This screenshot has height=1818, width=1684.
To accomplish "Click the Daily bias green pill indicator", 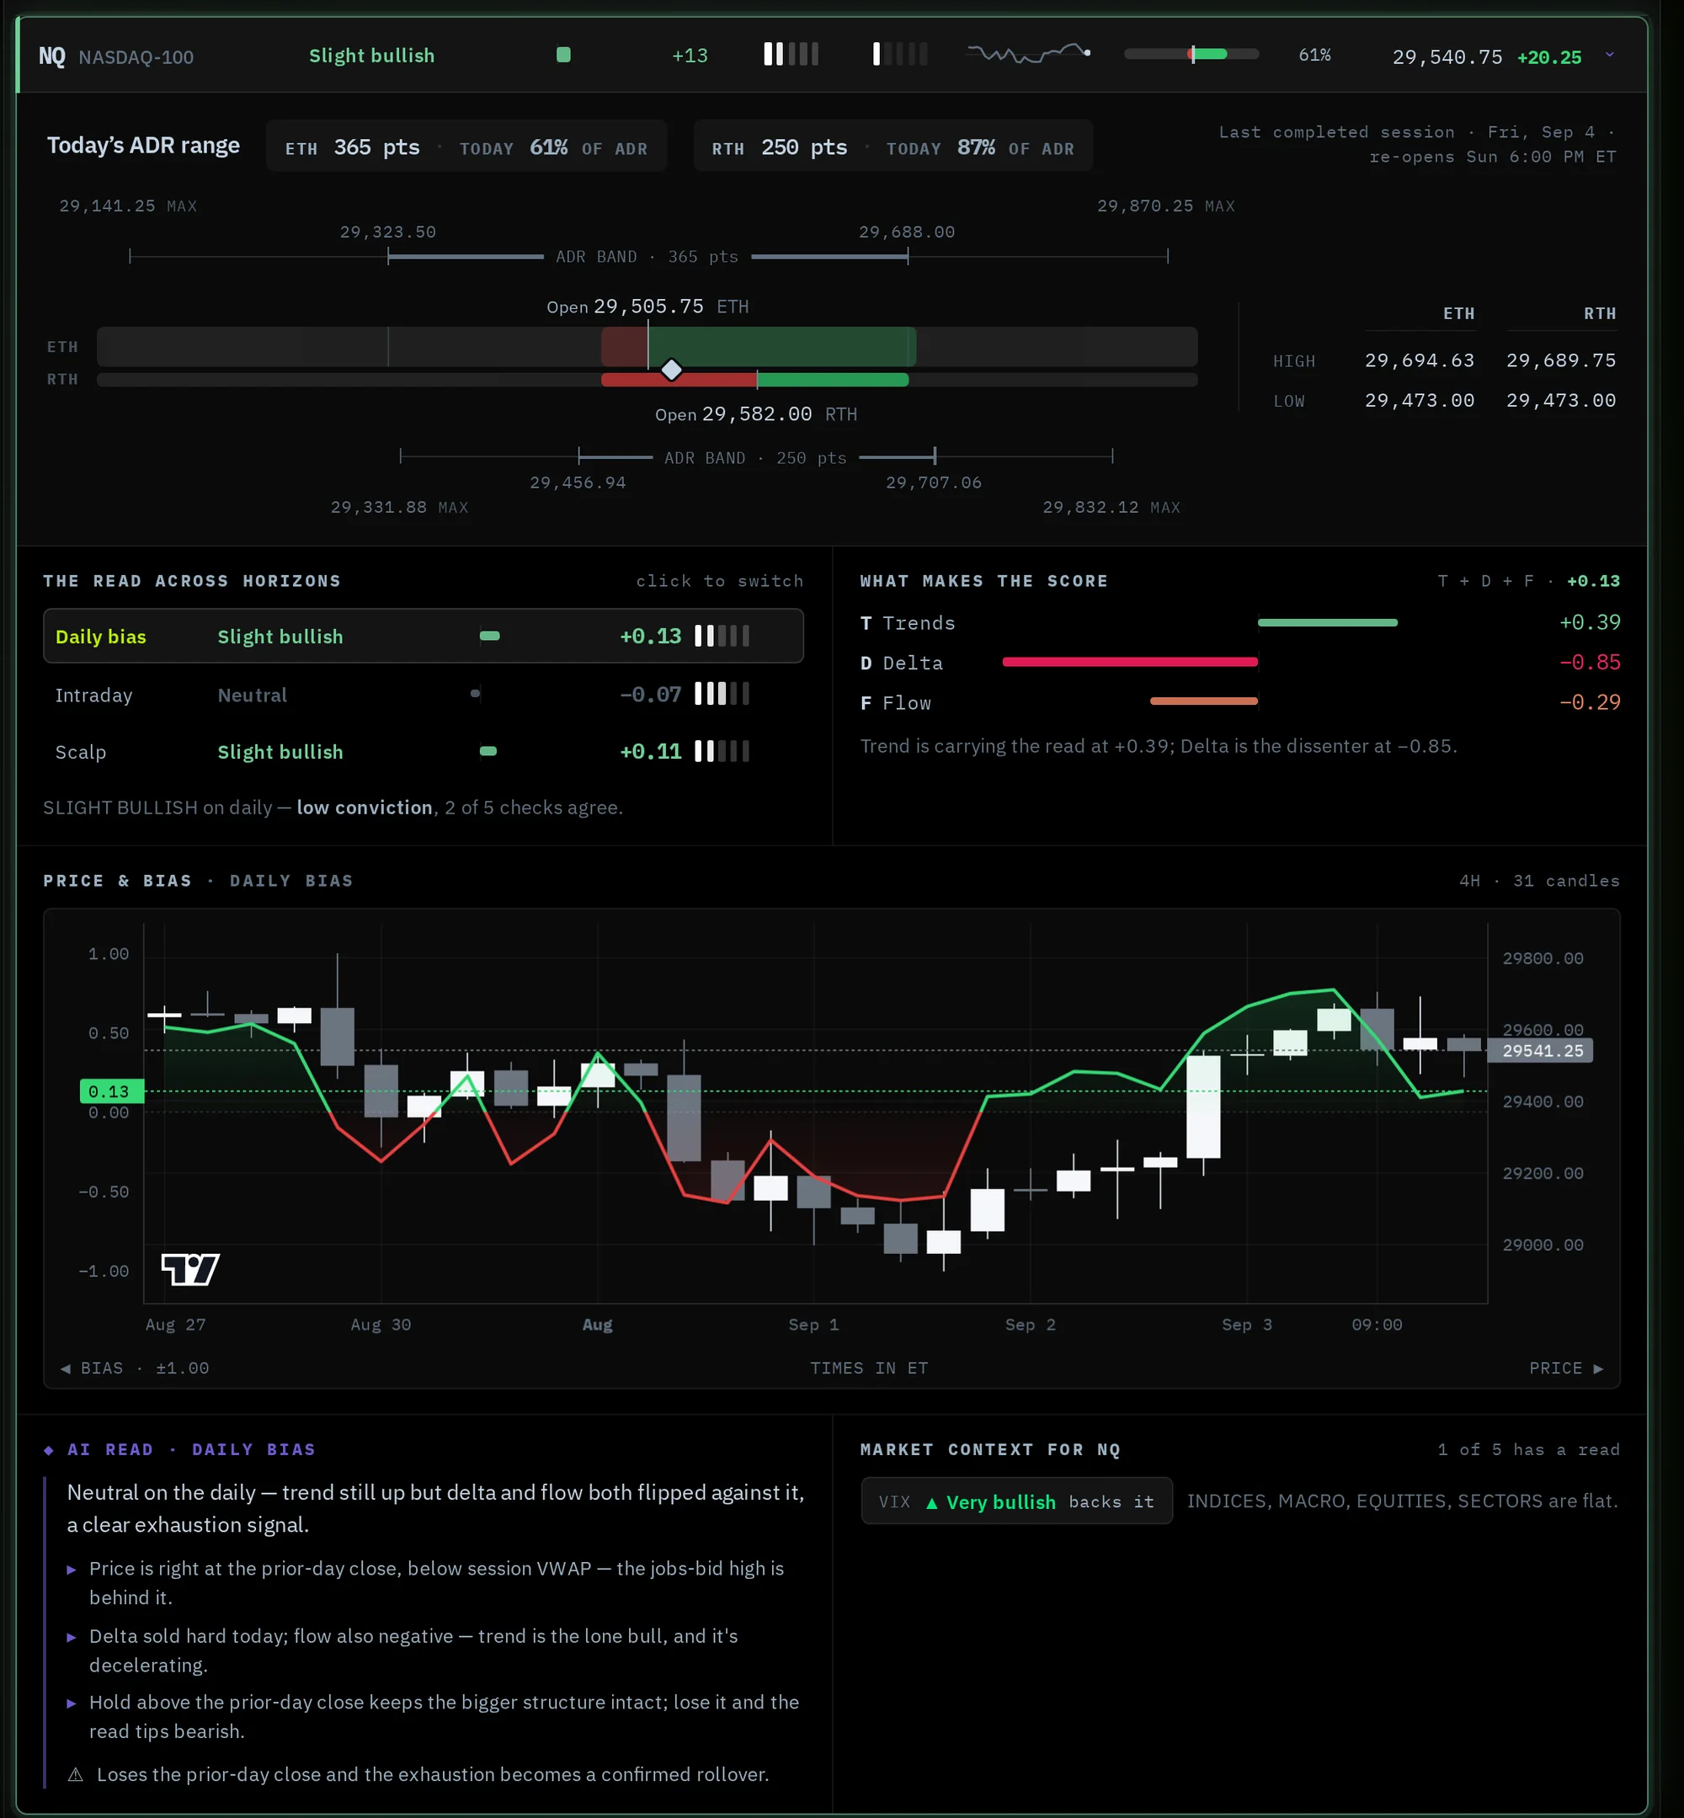I will [x=489, y=636].
